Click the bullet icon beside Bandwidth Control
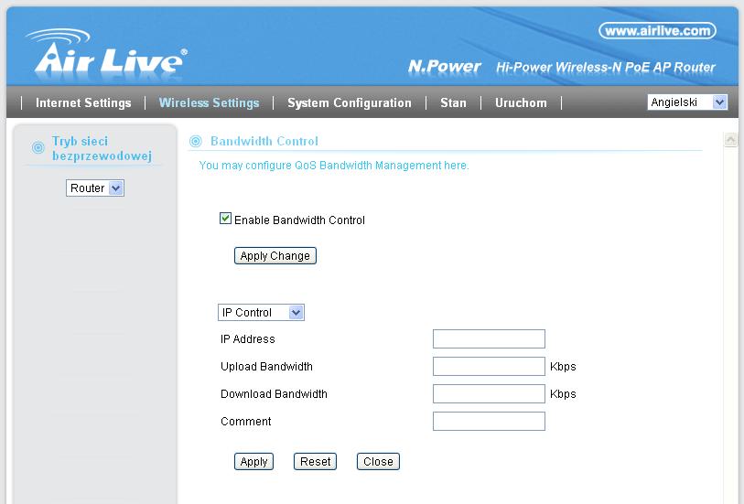The width and height of the screenshot is (744, 504). tap(196, 141)
